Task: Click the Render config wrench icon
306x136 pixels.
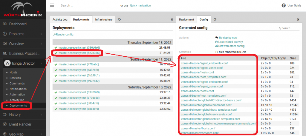Action: point(54,35)
